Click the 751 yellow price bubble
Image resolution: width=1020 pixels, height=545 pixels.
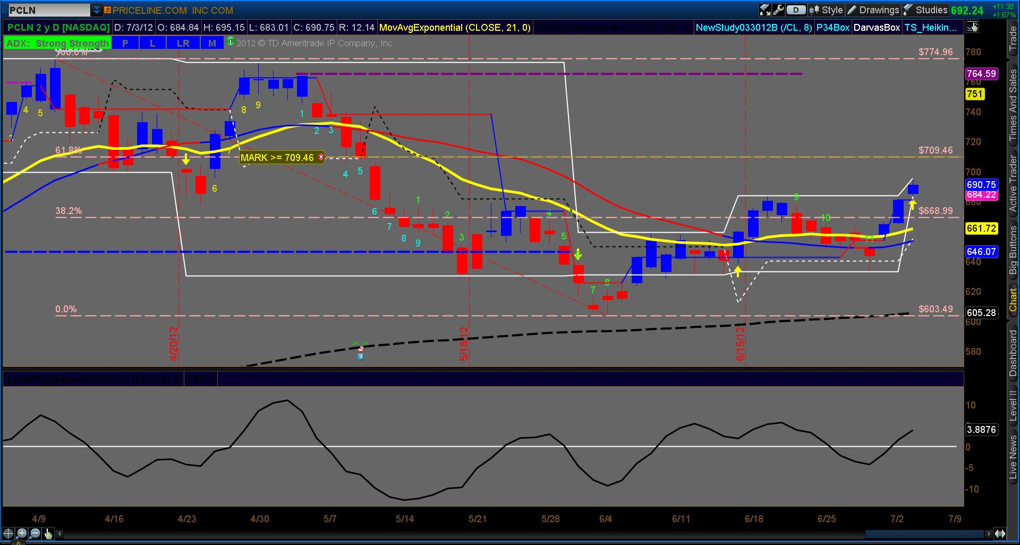975,94
